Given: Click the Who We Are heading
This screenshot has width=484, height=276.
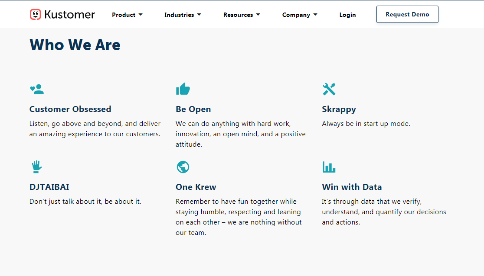Looking at the screenshot, I should coord(75,45).
